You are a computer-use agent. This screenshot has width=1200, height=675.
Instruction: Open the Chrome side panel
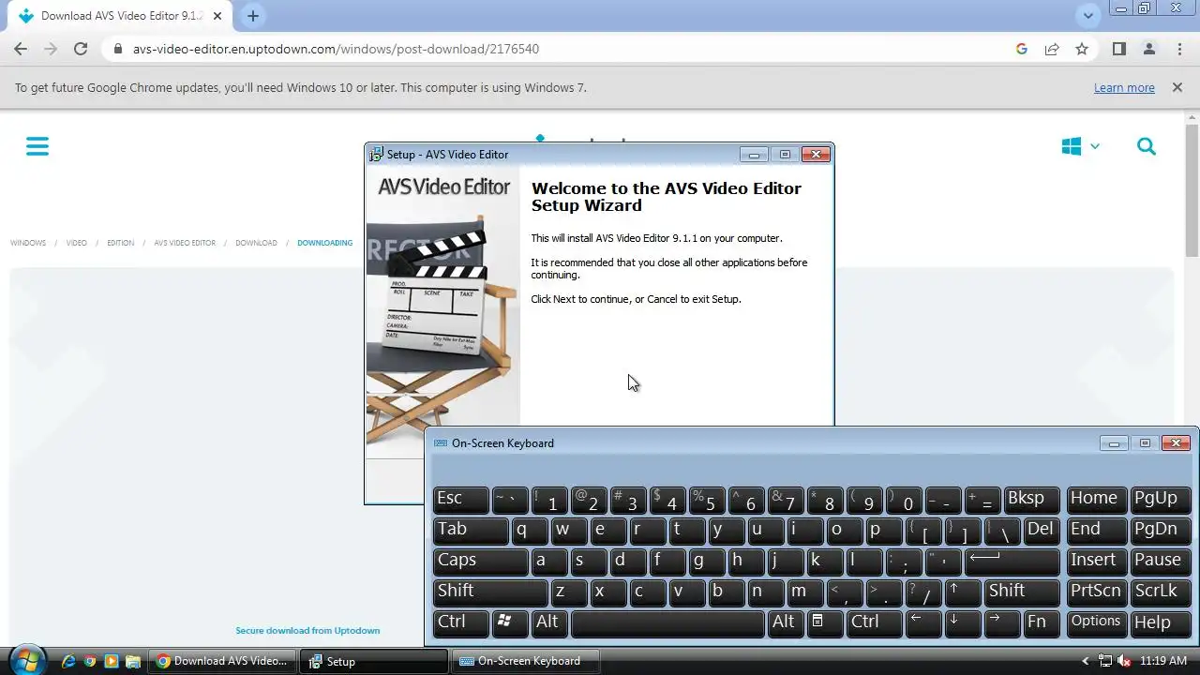tap(1118, 49)
